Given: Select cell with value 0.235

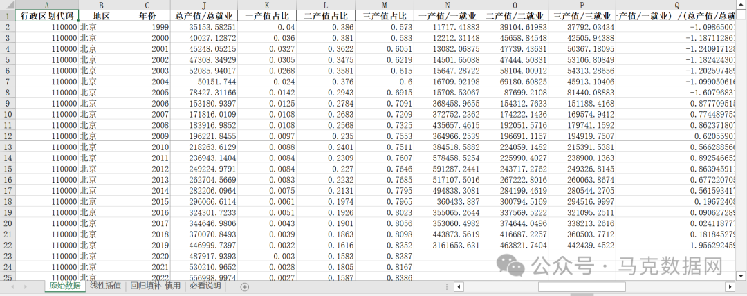Looking at the screenshot, I should click(325, 136).
